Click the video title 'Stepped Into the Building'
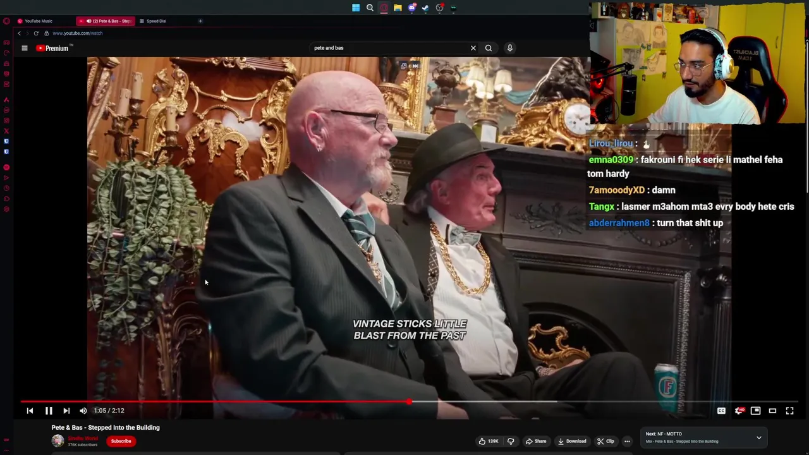 click(106, 427)
